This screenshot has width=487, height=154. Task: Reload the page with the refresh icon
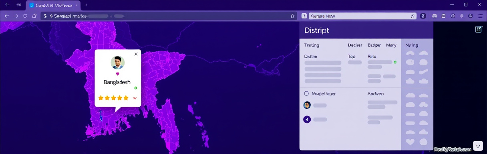25,16
